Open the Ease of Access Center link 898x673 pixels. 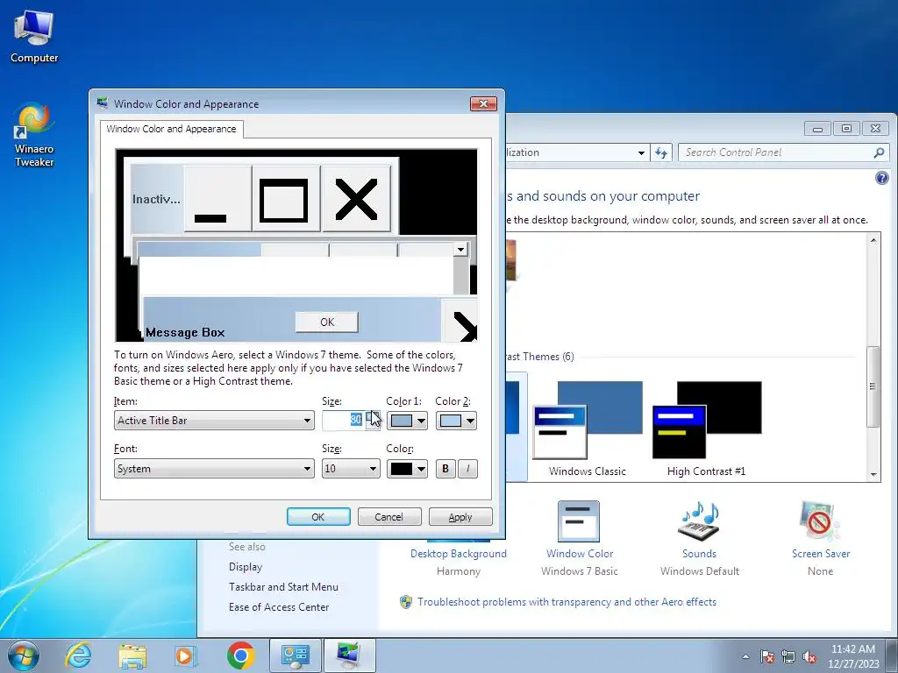click(x=279, y=607)
